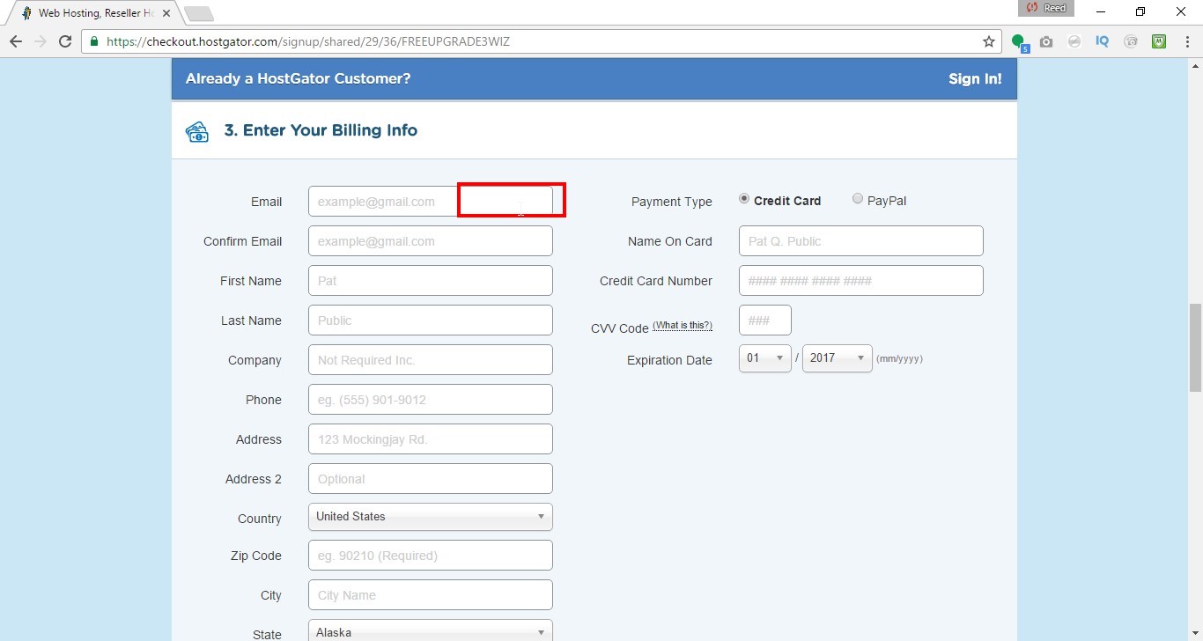This screenshot has width=1203, height=641.
Task: Click the City Name field
Action: [431, 595]
